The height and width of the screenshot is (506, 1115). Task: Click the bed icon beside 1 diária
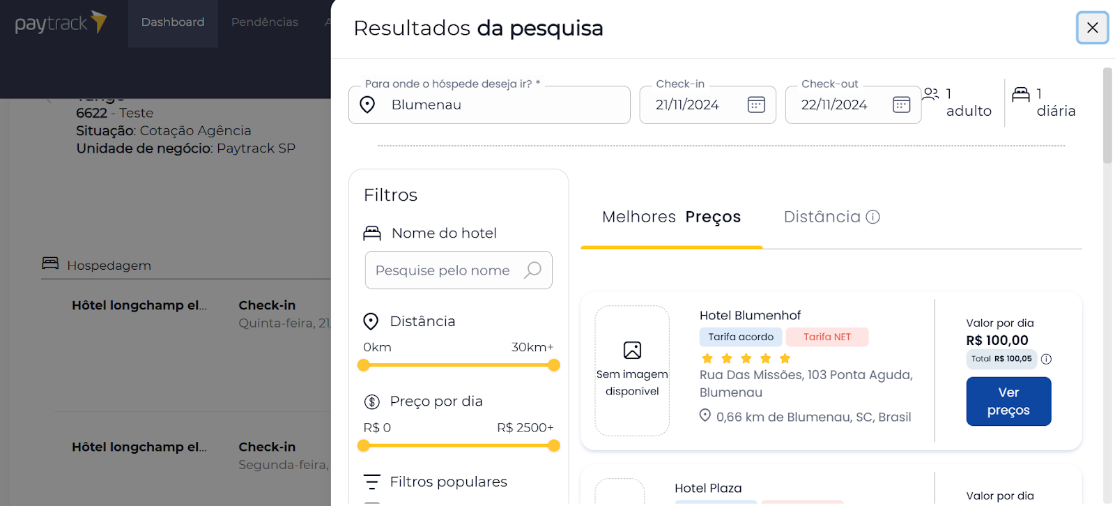pos(1021,93)
